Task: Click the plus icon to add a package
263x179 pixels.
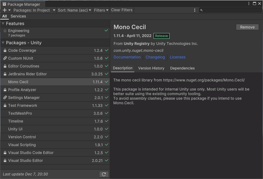Action: click(5, 10)
